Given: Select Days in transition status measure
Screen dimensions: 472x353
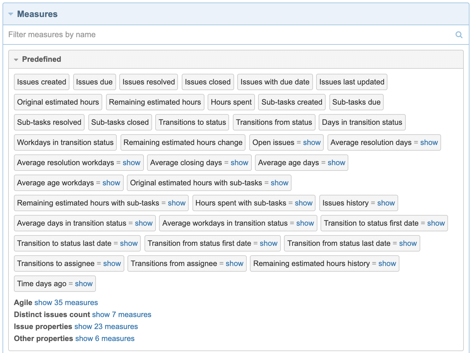Looking at the screenshot, I should pyautogui.click(x=362, y=122).
